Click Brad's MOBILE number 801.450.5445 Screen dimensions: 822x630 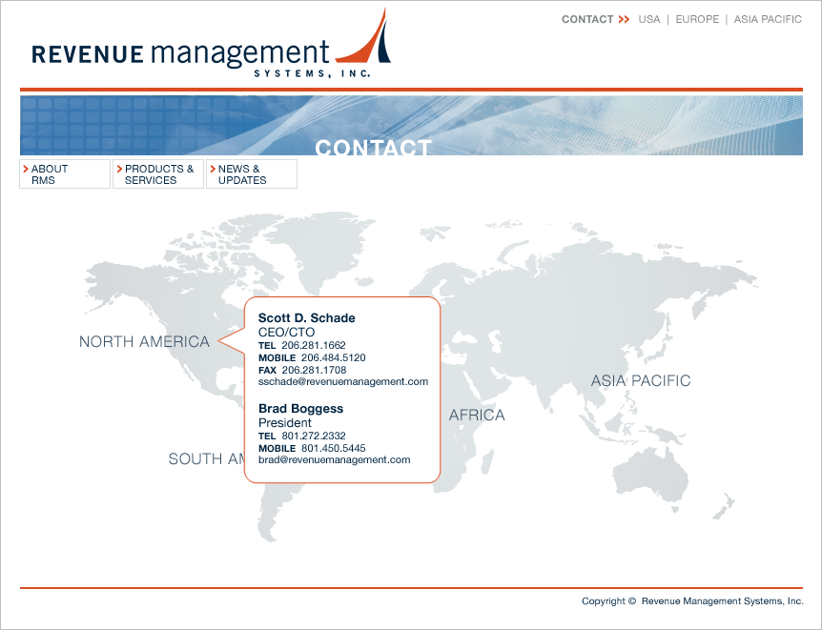tap(334, 449)
